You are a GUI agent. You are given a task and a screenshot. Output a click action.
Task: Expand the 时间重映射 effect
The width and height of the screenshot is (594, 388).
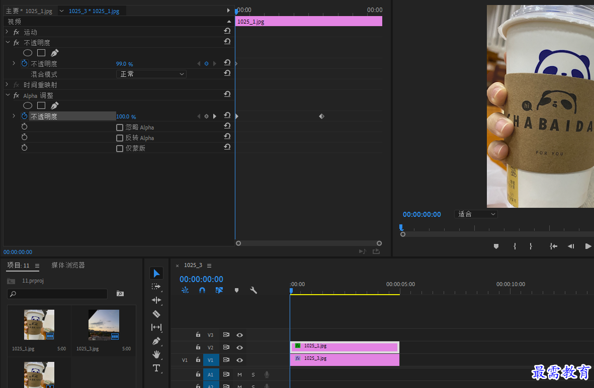click(7, 84)
